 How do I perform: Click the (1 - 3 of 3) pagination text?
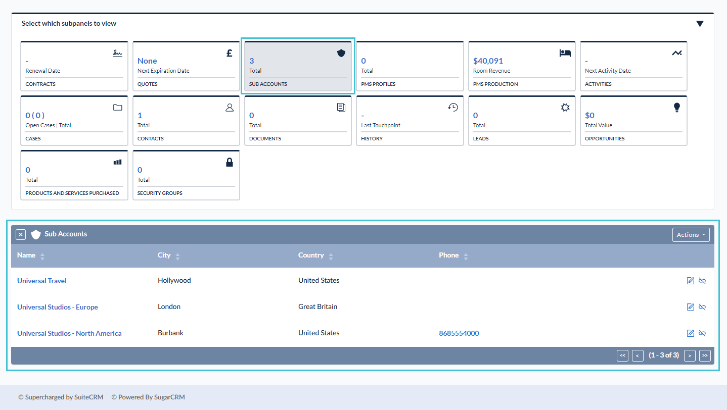[664, 355]
